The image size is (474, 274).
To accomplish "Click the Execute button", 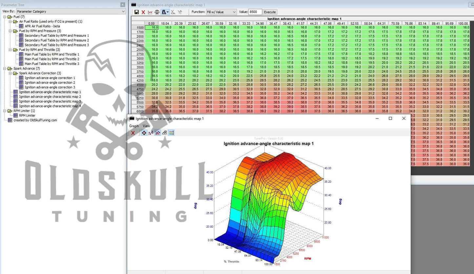I will click(x=270, y=12).
